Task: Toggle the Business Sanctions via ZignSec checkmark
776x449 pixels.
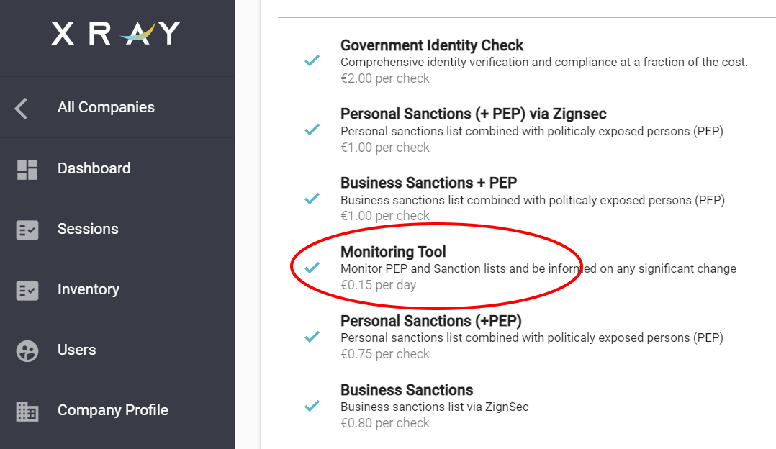Action: click(x=312, y=406)
